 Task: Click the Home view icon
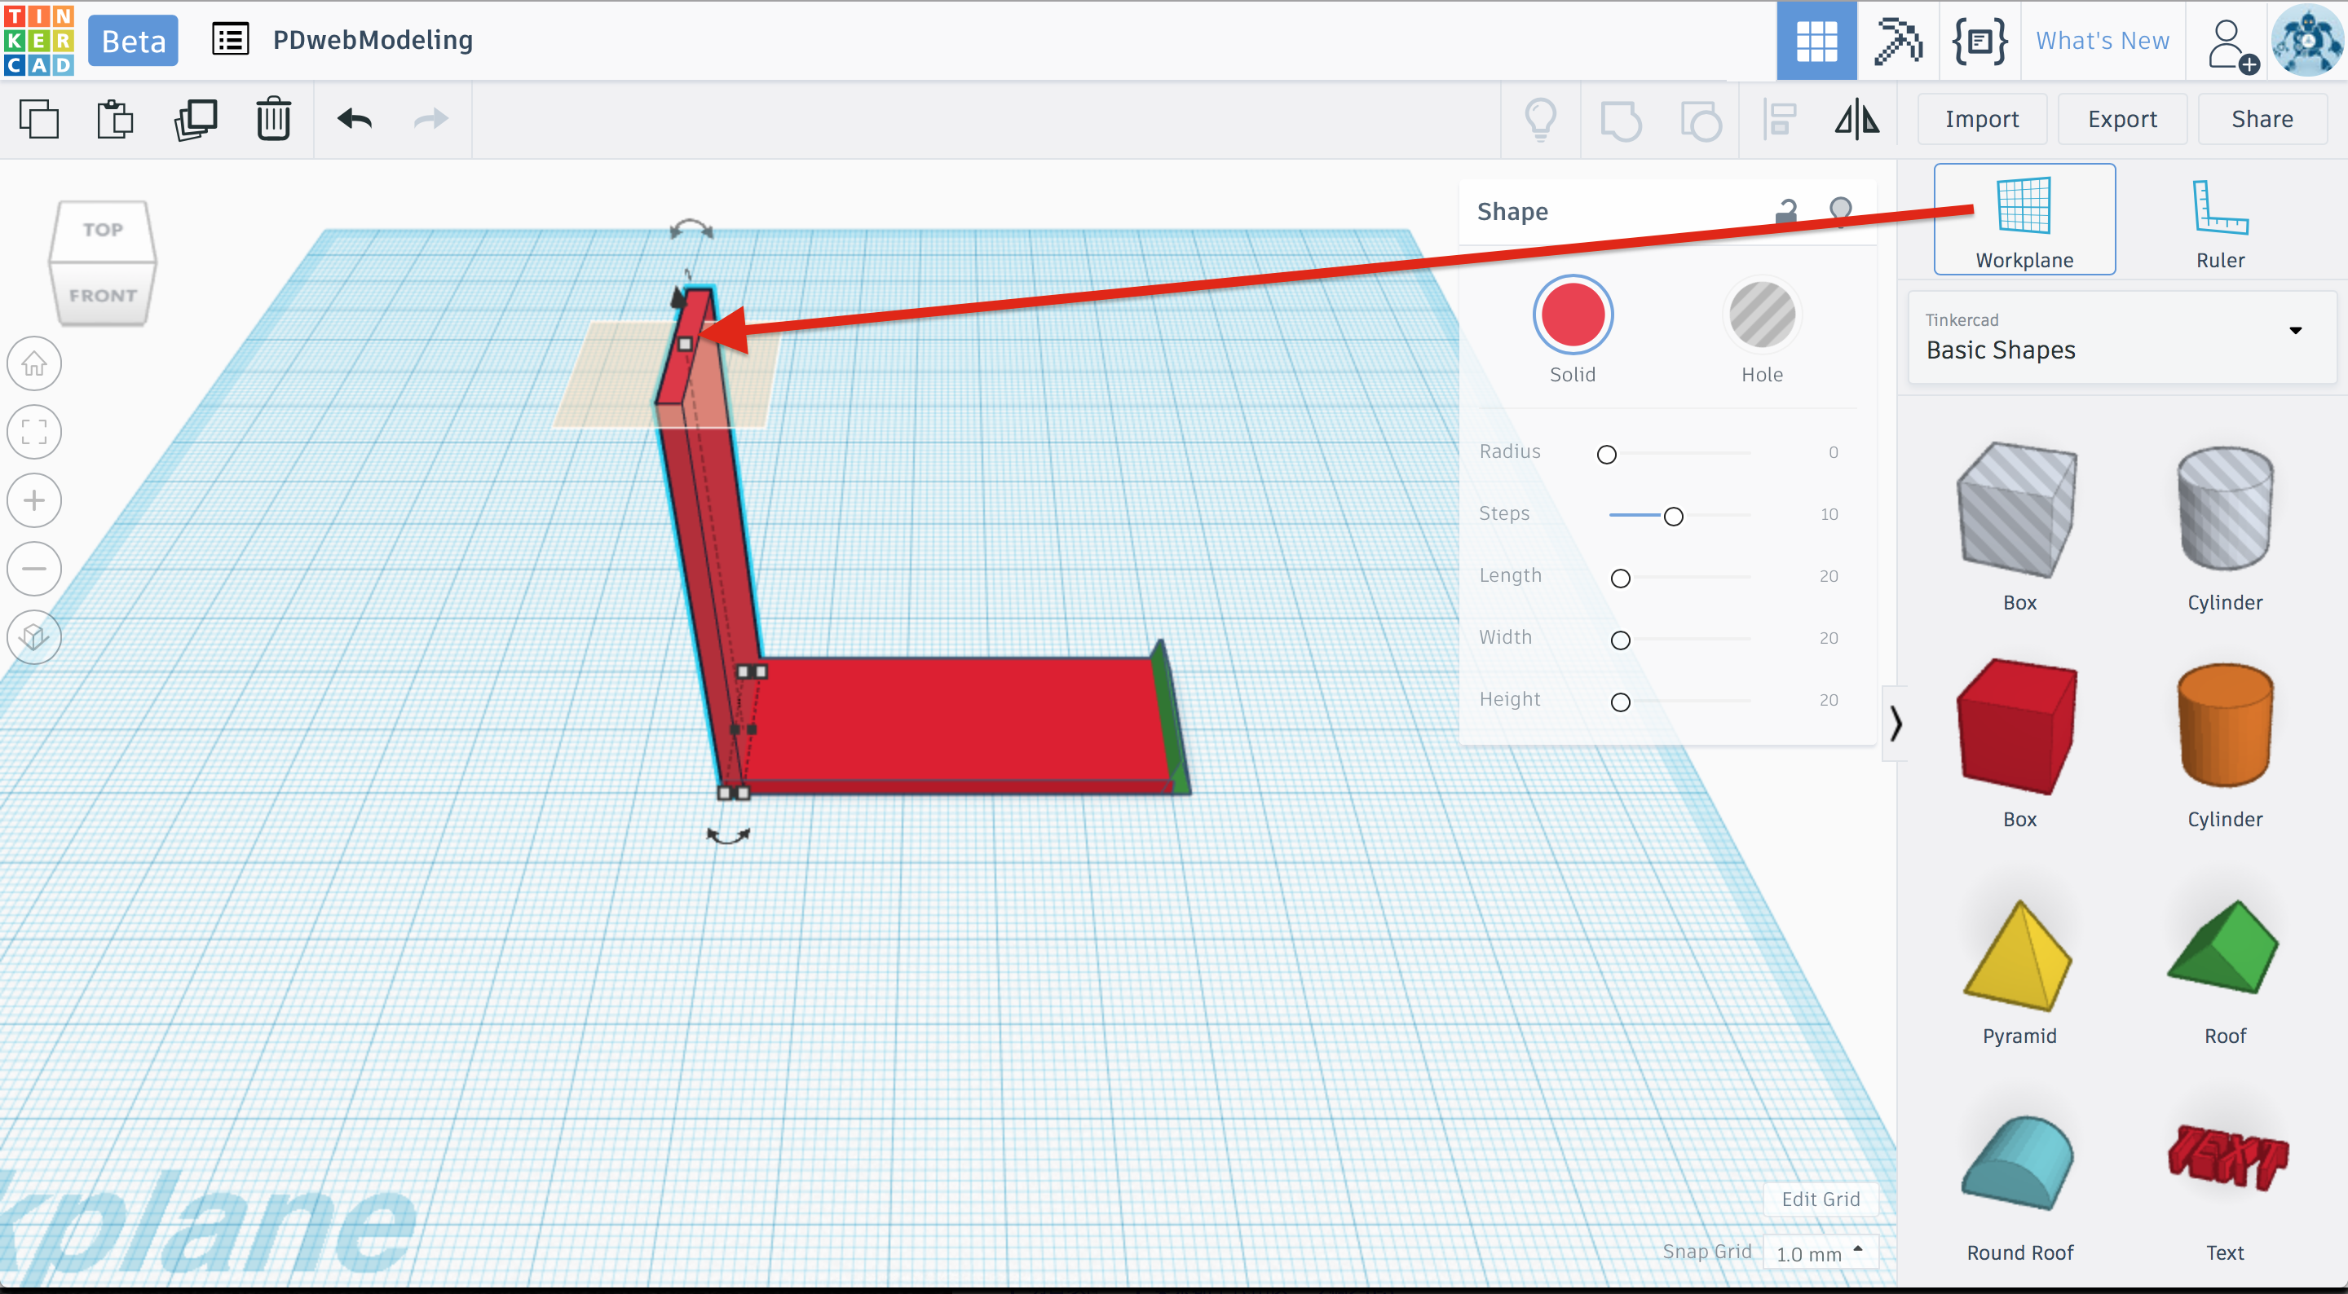(x=34, y=363)
